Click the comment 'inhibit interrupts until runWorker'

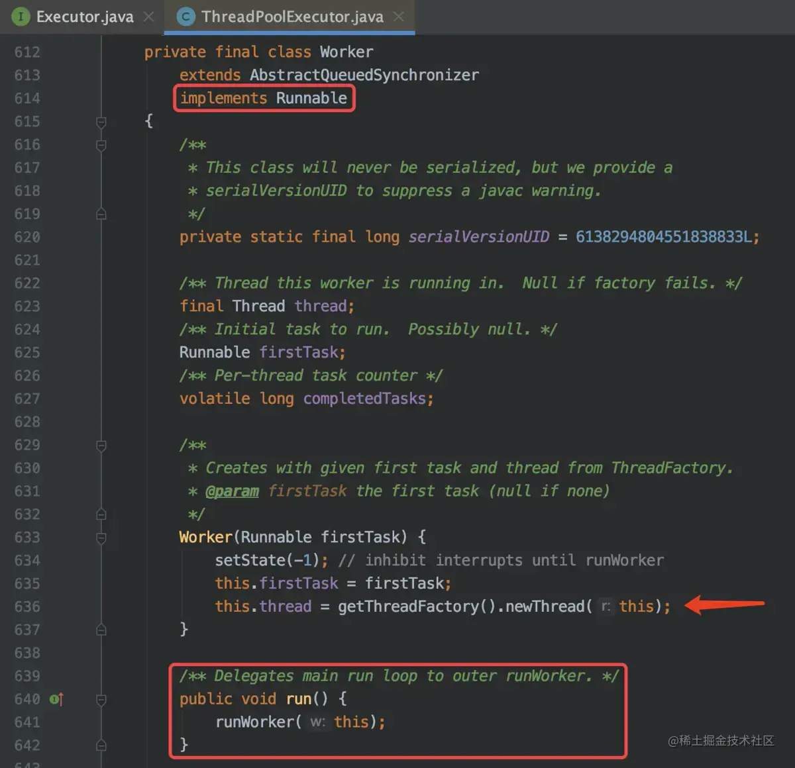coord(501,561)
